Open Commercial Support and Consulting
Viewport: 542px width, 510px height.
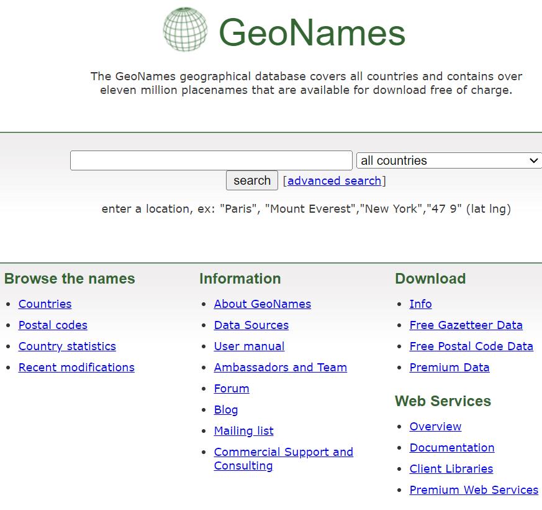pos(283,452)
